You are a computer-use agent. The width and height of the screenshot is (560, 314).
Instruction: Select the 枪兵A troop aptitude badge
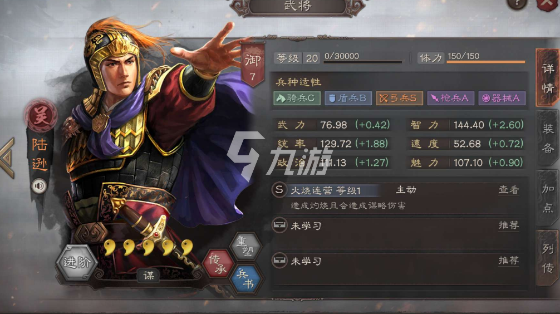pyautogui.click(x=450, y=98)
